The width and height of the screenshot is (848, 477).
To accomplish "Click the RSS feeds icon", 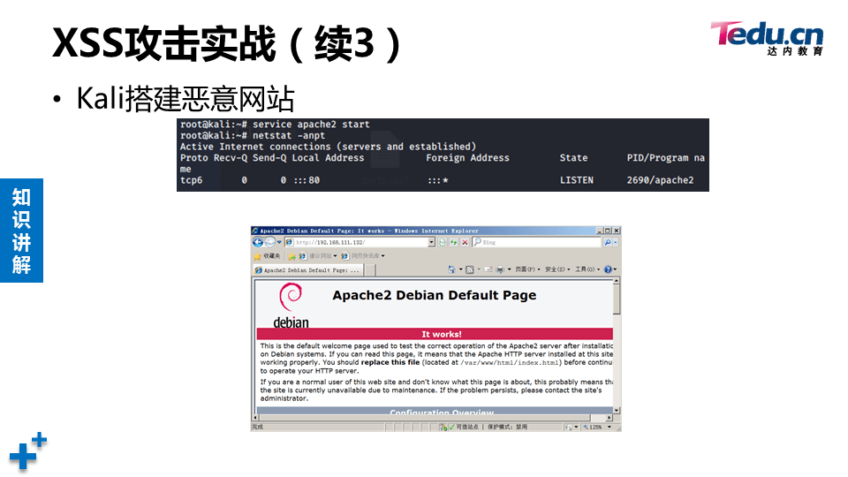I will click(470, 269).
